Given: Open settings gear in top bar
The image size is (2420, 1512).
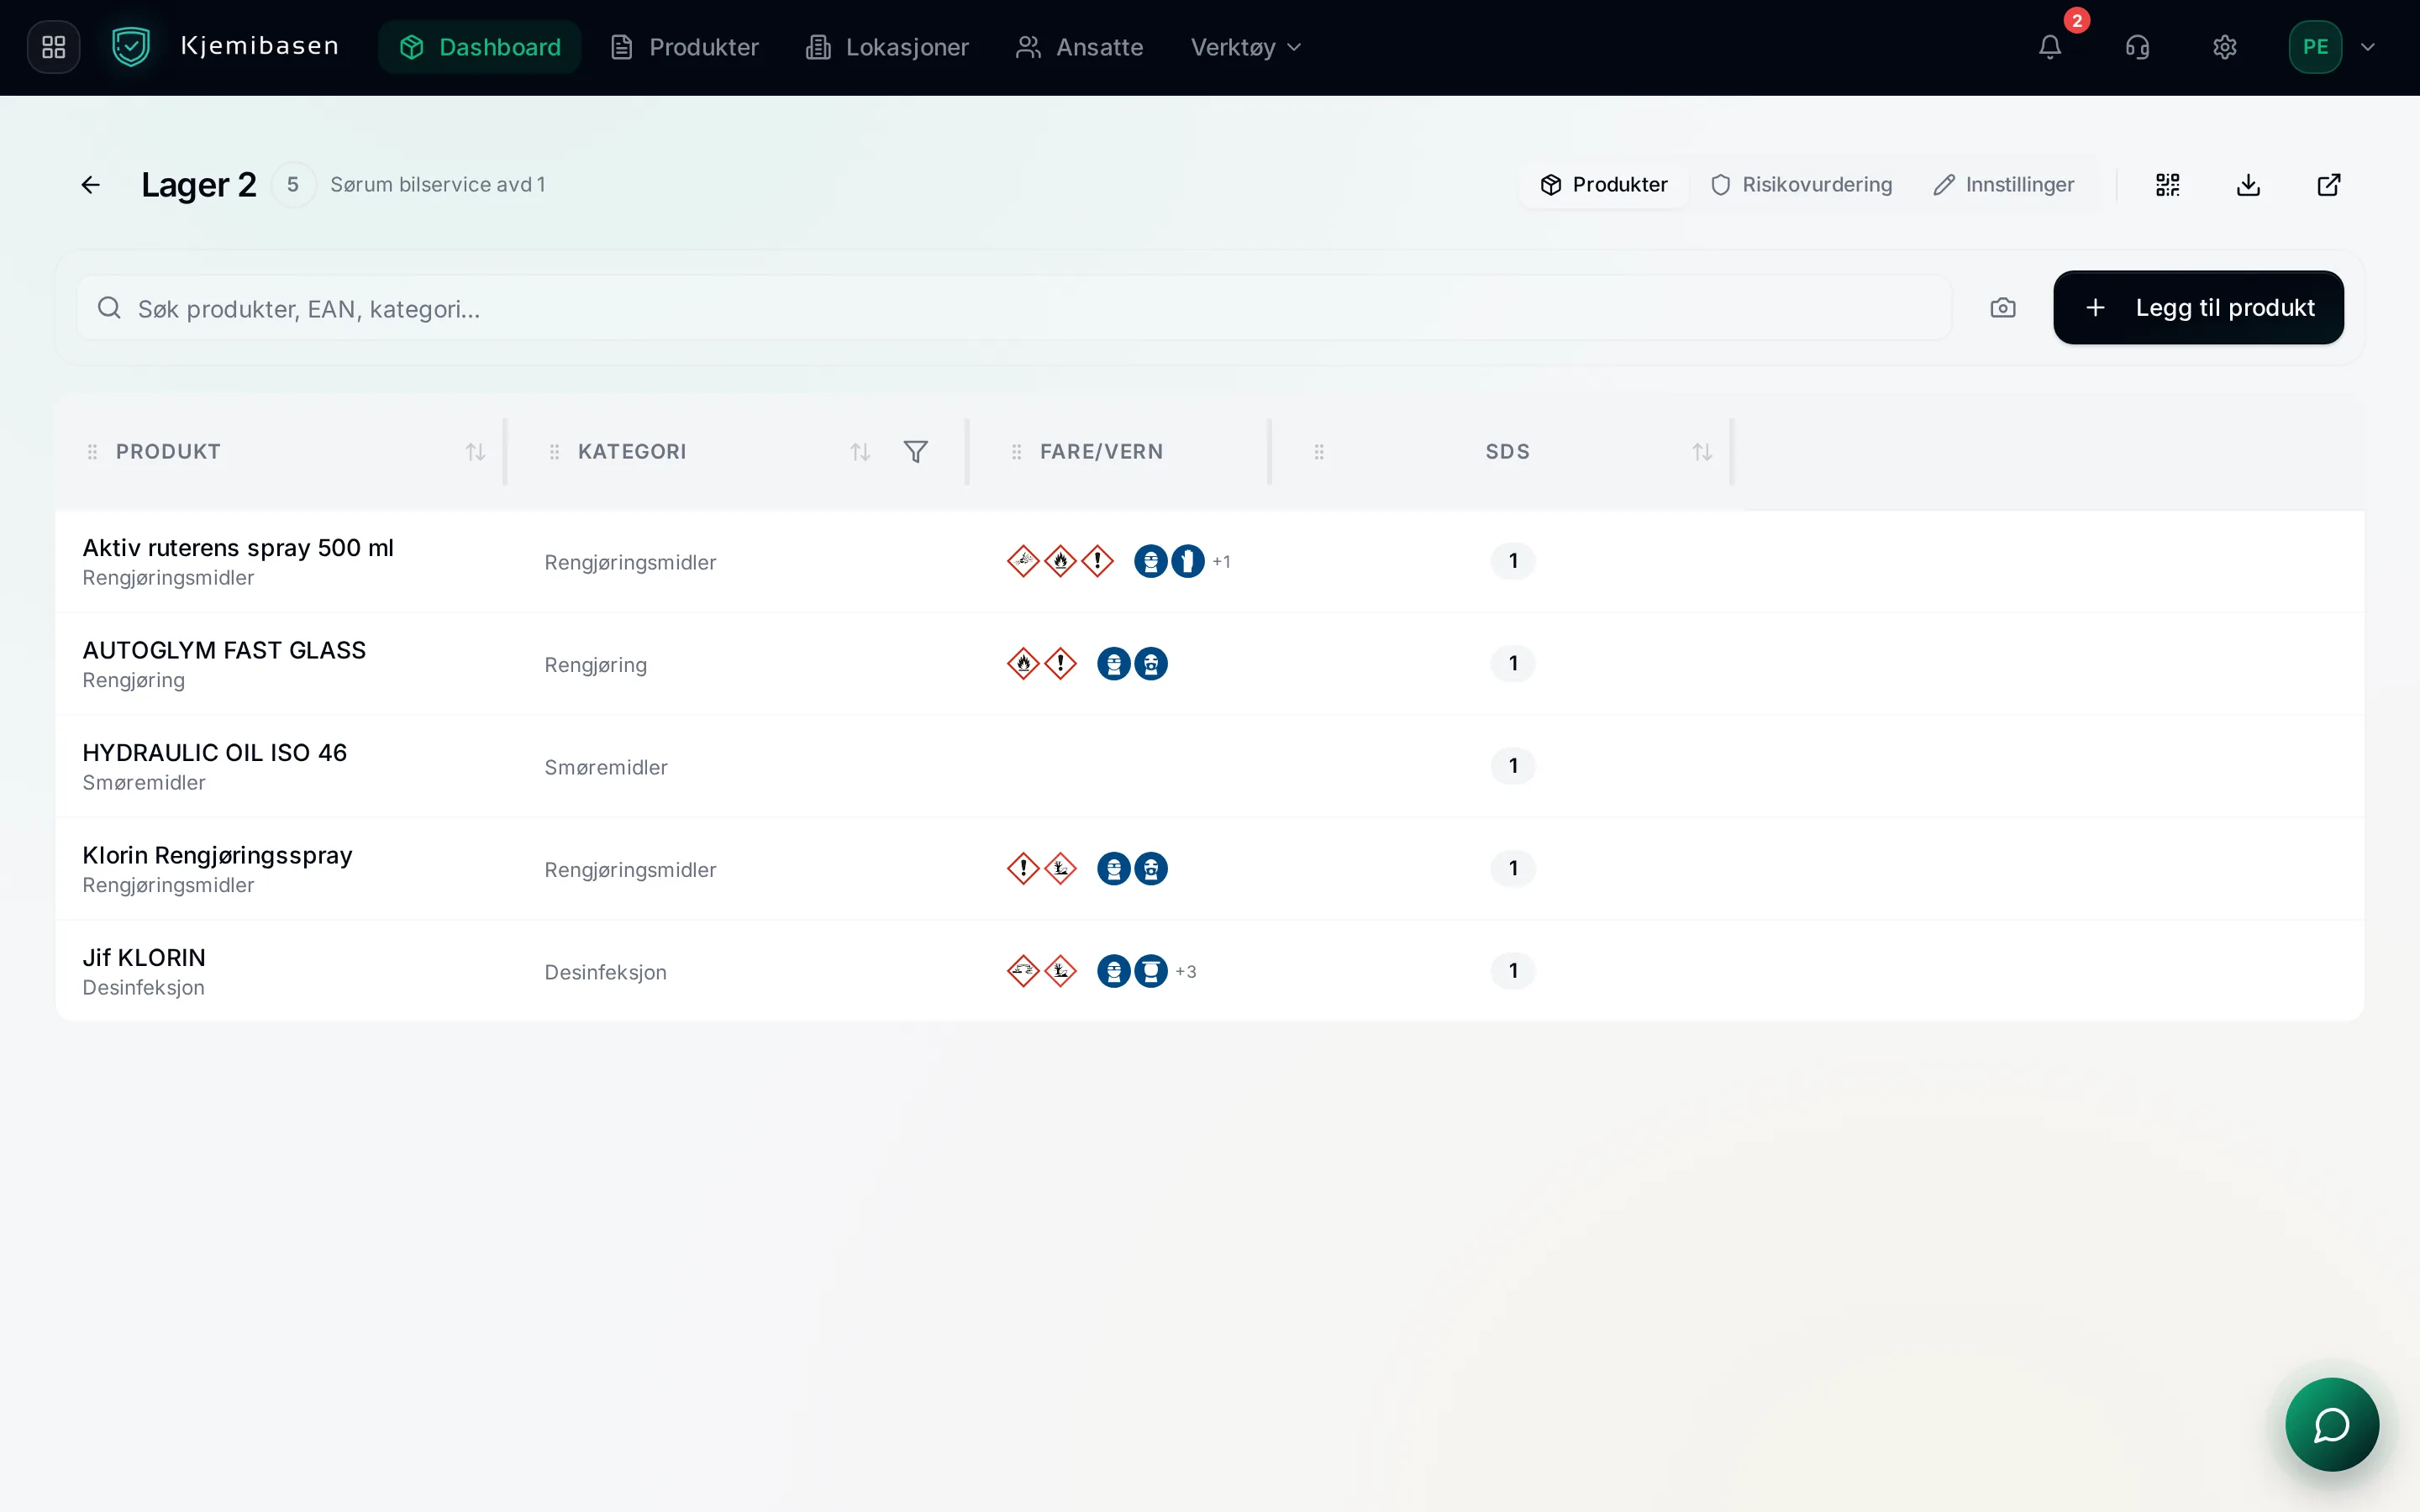Looking at the screenshot, I should [x=2224, y=47].
